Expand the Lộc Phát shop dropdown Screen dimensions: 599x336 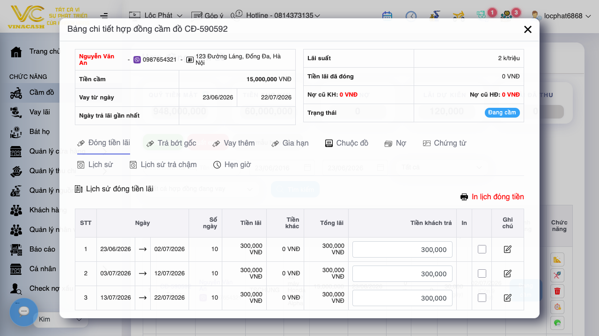155,15
